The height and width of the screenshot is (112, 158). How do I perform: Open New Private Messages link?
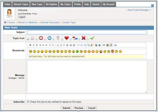point(139,10)
